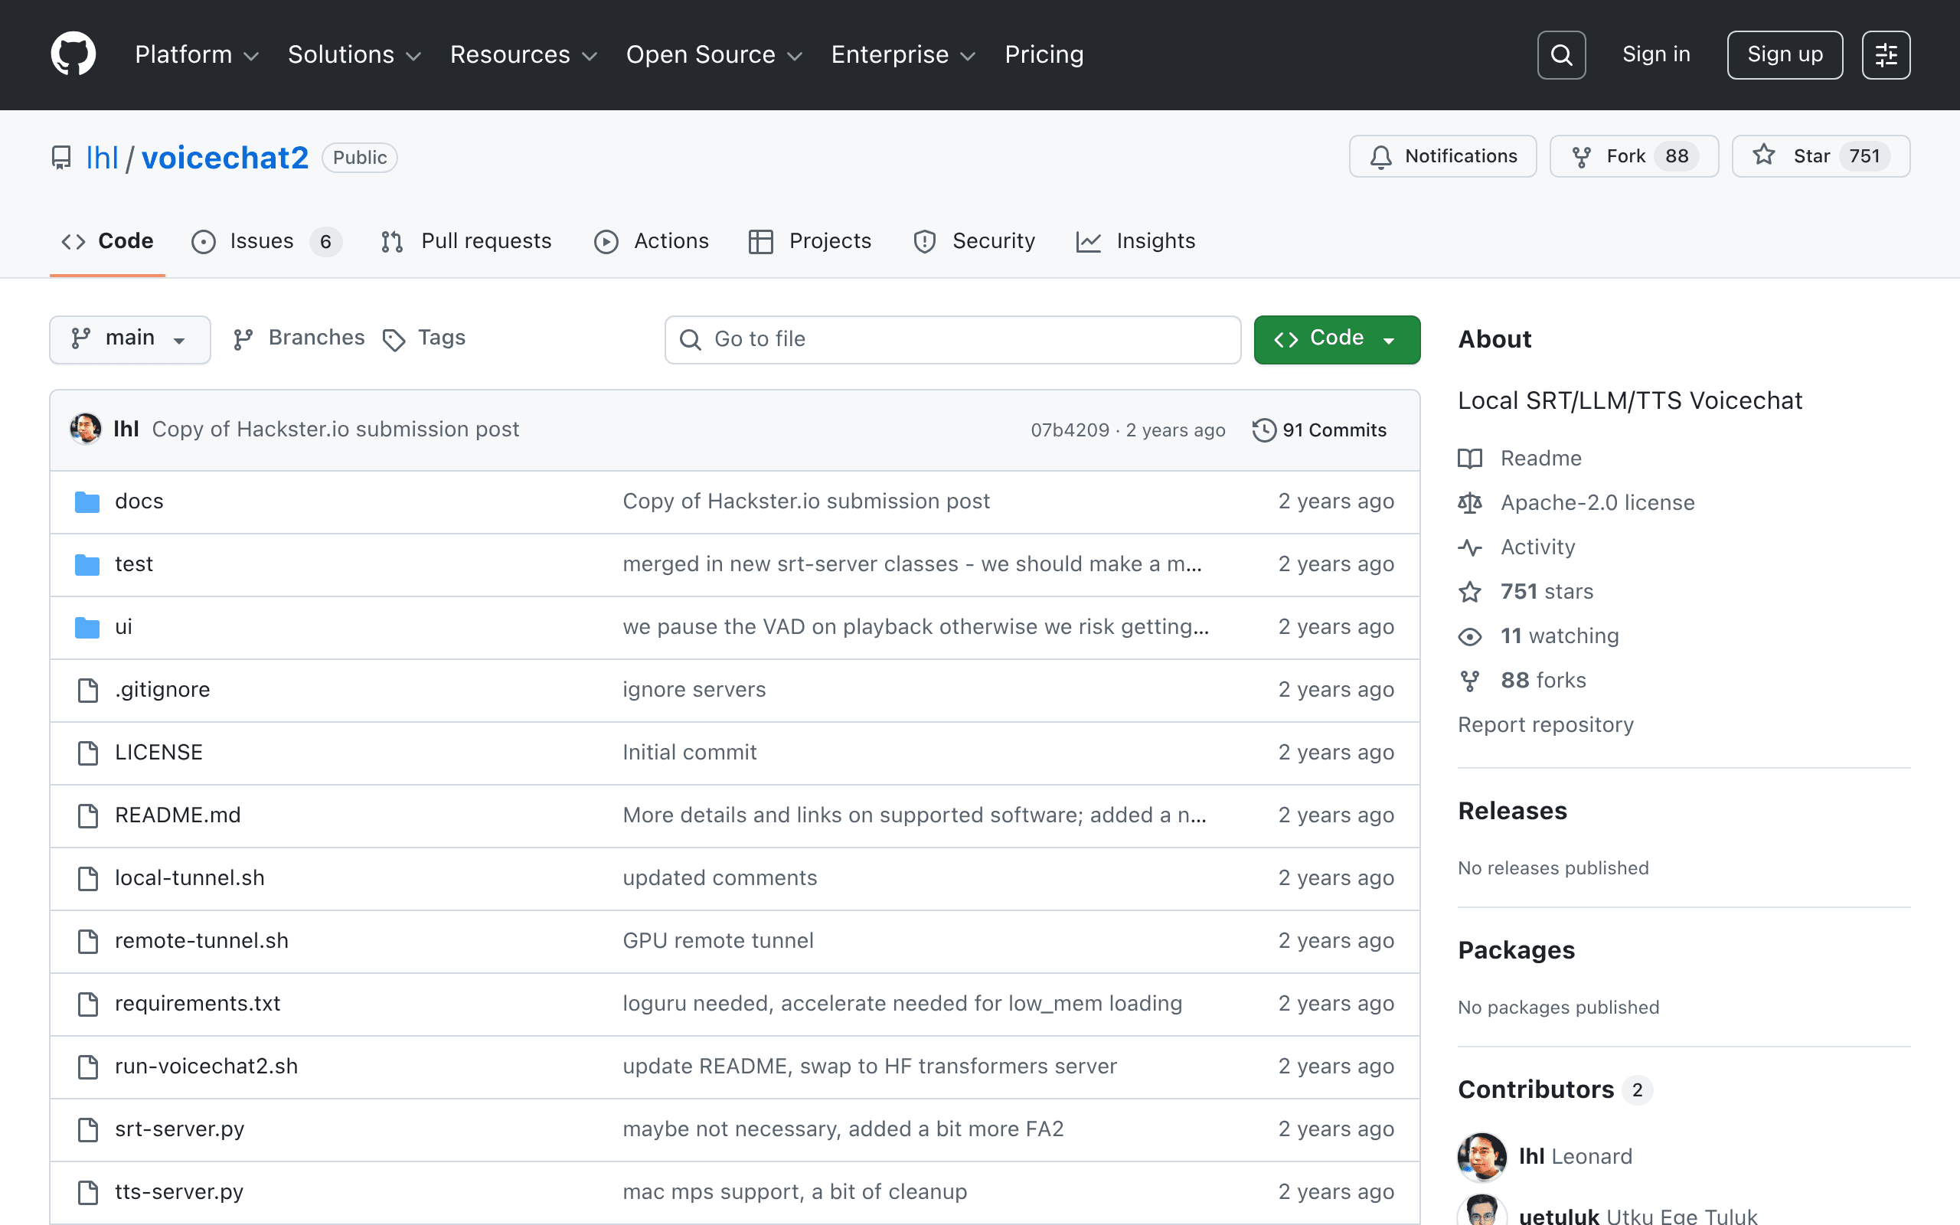Click the tts-server.py file icon
Image resolution: width=1960 pixels, height=1225 pixels.
coord(87,1193)
